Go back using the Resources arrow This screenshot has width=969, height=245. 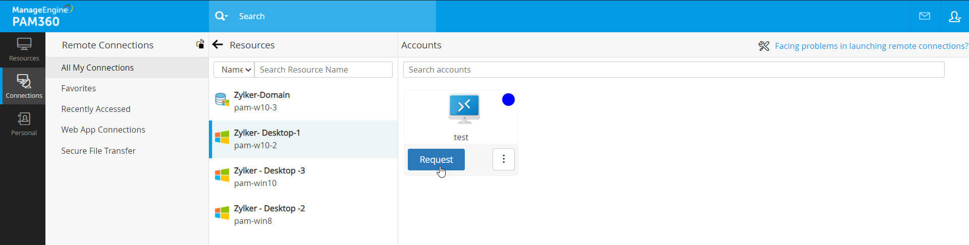coord(218,45)
